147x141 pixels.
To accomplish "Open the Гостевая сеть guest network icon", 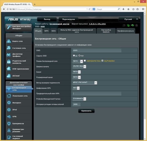I will 9,48.
